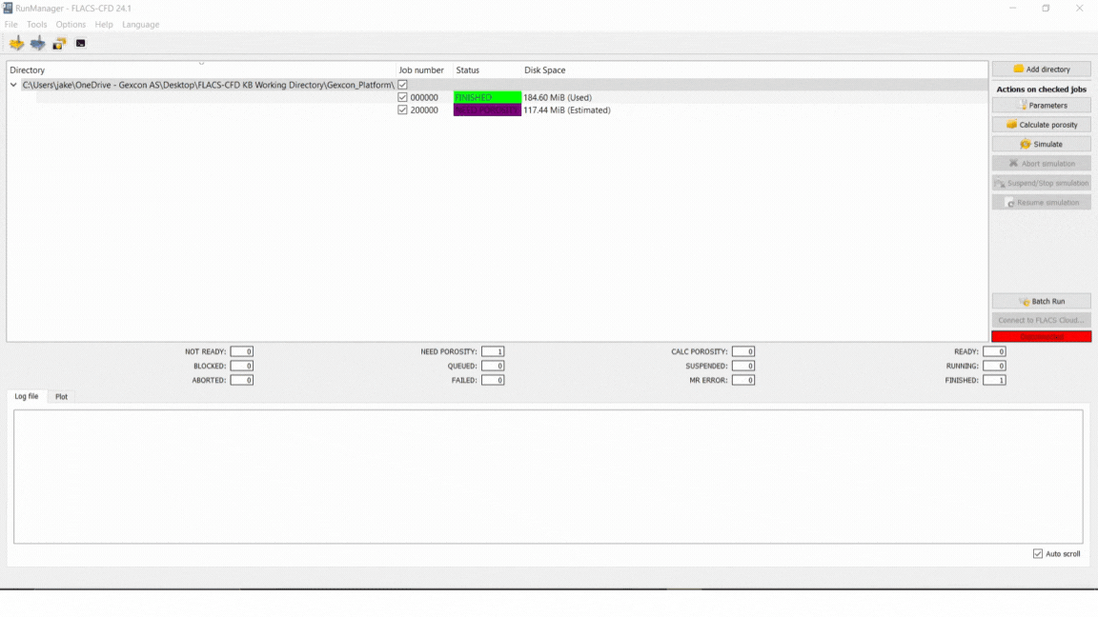The image size is (1098, 617).
Task: Open the File menu
Action: 11,25
